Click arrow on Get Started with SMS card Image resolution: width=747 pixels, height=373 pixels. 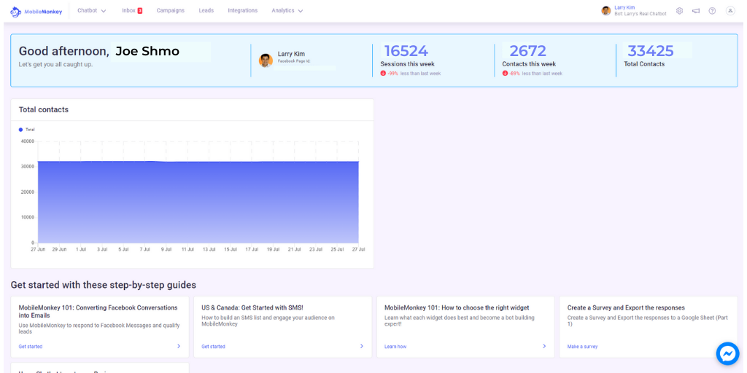pos(362,346)
